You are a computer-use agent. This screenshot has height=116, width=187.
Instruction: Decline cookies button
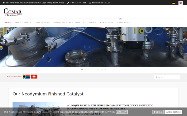[x=158, y=112]
